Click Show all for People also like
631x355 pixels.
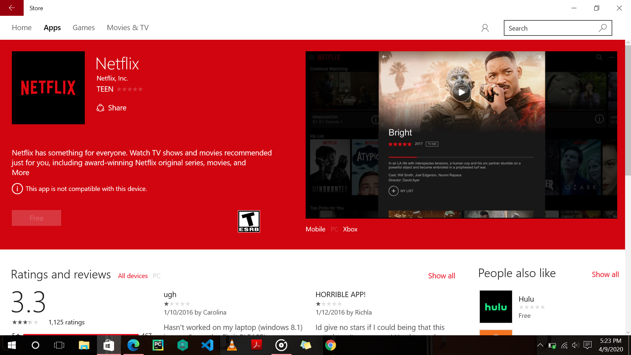pyautogui.click(x=605, y=274)
